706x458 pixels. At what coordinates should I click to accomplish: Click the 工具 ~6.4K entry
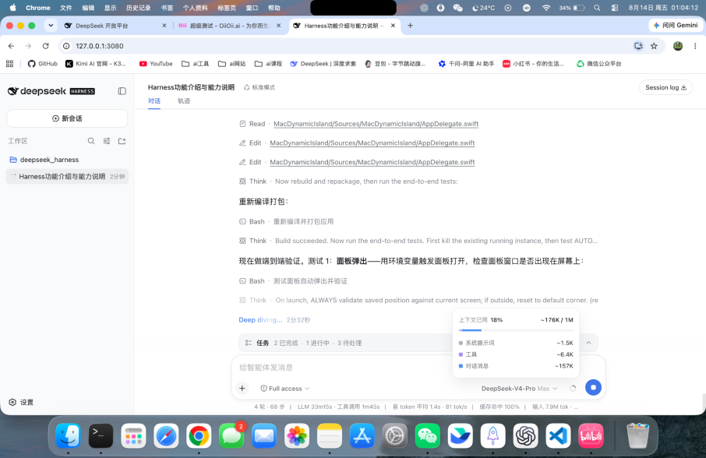tap(516, 354)
